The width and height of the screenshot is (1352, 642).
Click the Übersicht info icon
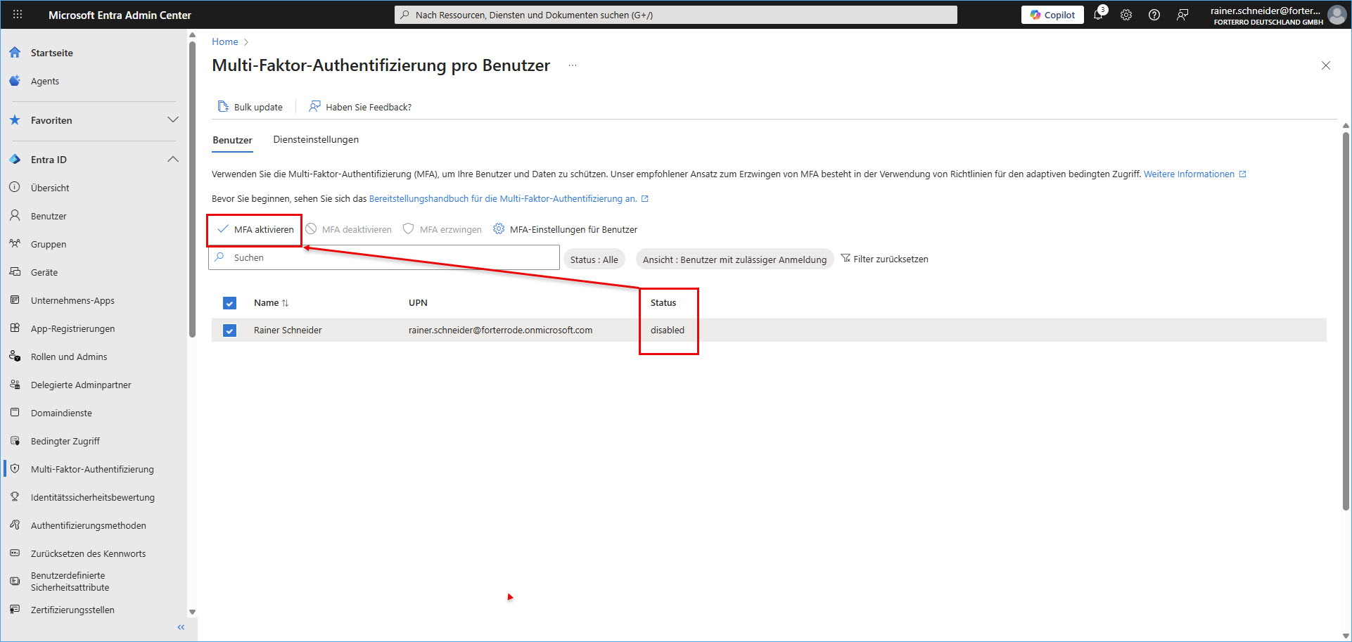tap(15, 188)
